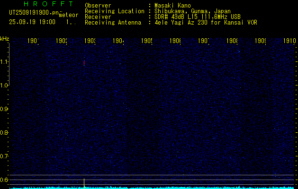The width and height of the screenshot is (298, 189).
Task: Click the tall white spike in signal strip
Action: click(84, 183)
